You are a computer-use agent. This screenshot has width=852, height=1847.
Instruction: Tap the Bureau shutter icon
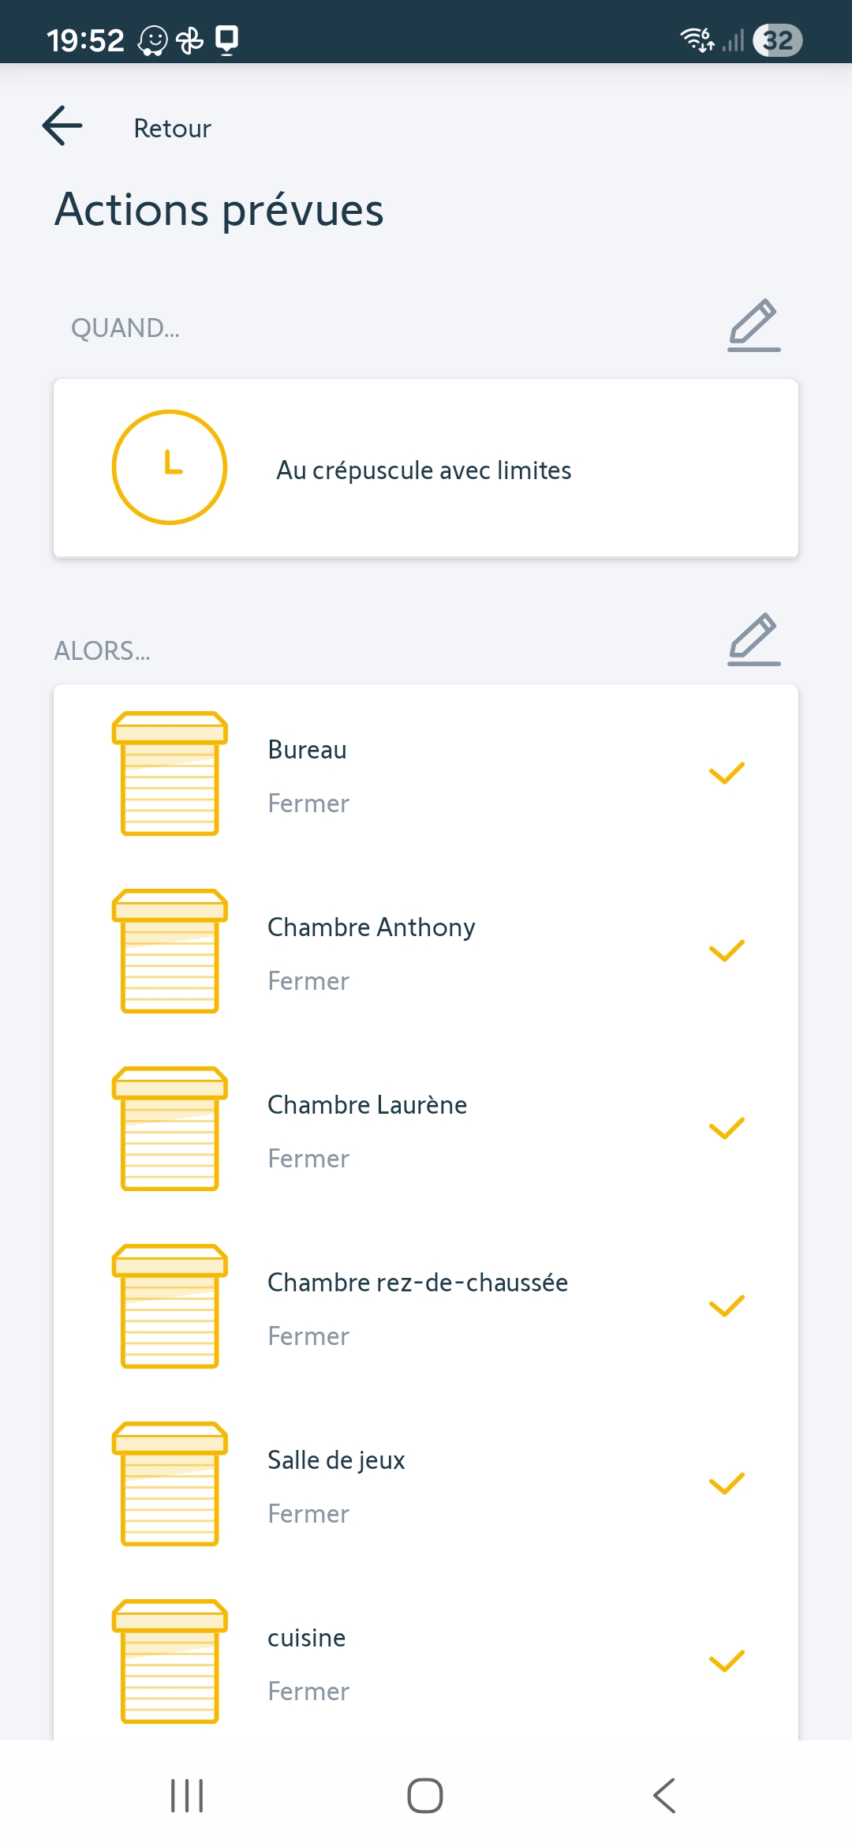(170, 774)
